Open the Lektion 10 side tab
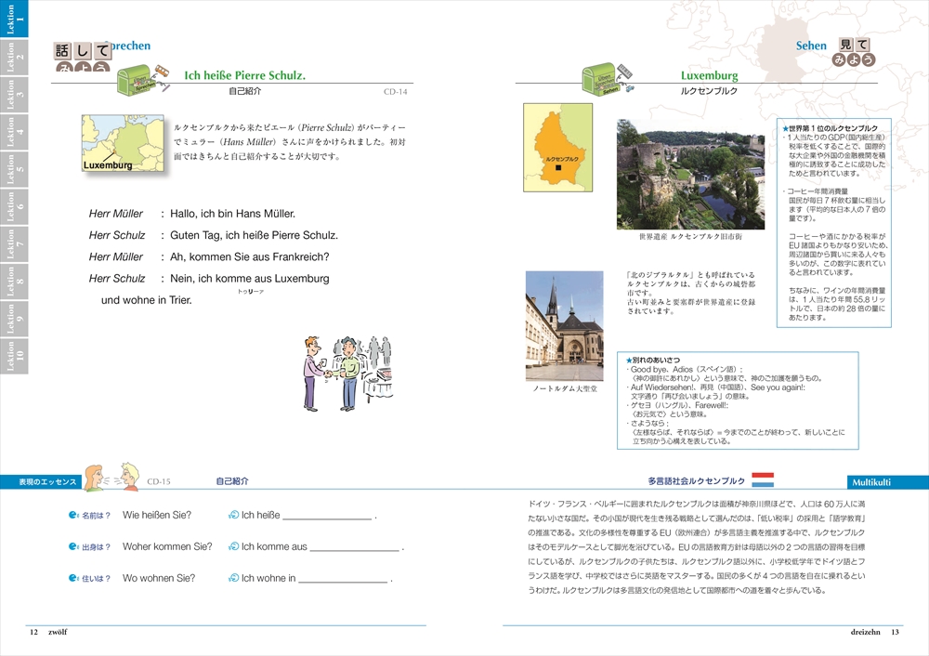 (x=14, y=356)
